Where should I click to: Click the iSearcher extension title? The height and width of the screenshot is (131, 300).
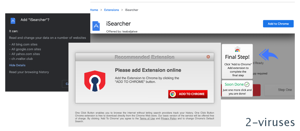[118, 23]
